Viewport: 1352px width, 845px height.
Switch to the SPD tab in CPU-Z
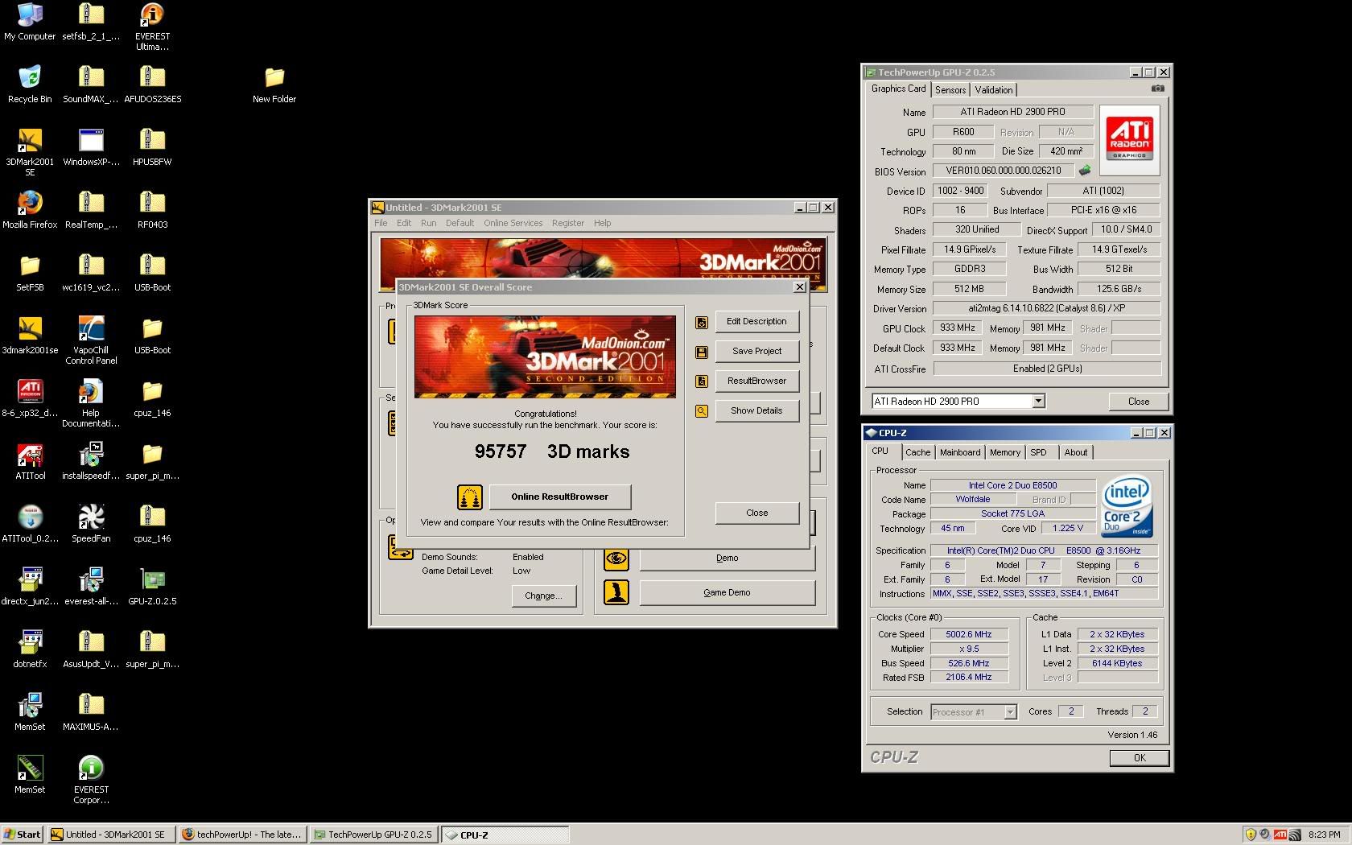pos(1039,452)
